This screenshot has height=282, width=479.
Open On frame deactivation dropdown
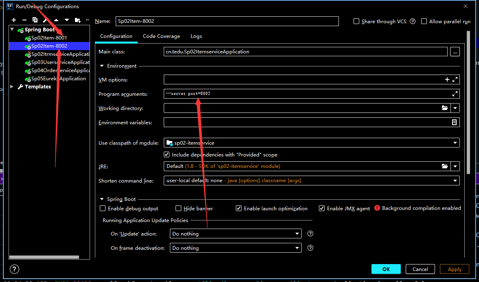pos(297,248)
